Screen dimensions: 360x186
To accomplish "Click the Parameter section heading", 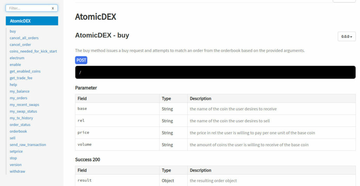I will point(86,88).
